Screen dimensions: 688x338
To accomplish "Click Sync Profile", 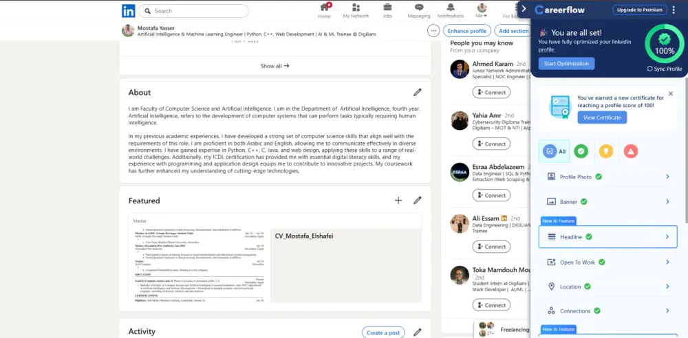I will pyautogui.click(x=665, y=69).
